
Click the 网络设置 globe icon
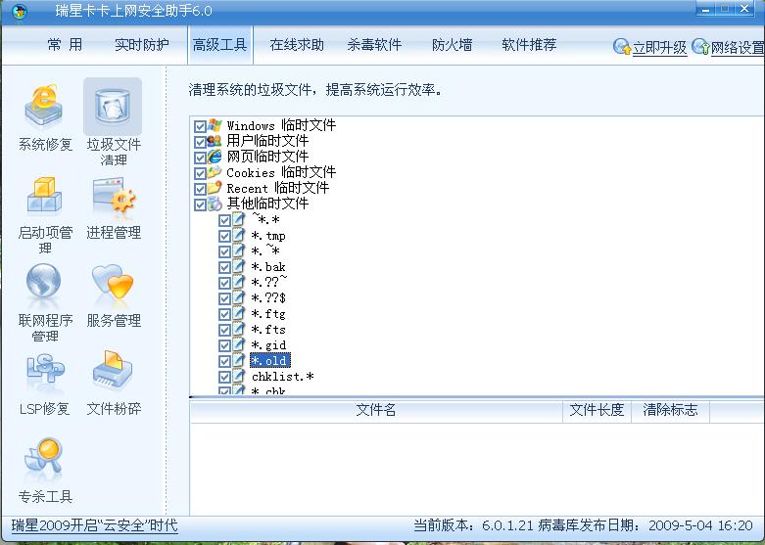click(700, 46)
